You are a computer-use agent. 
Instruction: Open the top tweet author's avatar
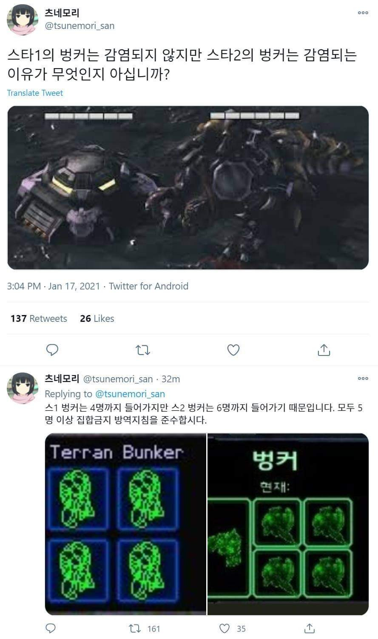[21, 20]
